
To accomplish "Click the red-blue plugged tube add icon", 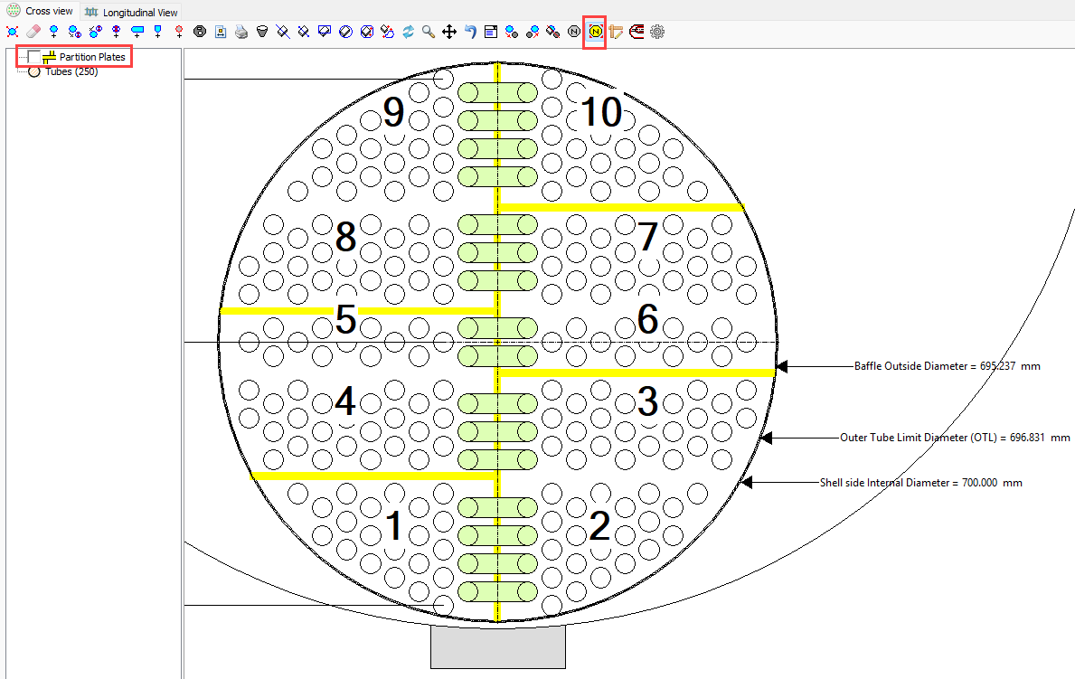I will click(x=116, y=32).
